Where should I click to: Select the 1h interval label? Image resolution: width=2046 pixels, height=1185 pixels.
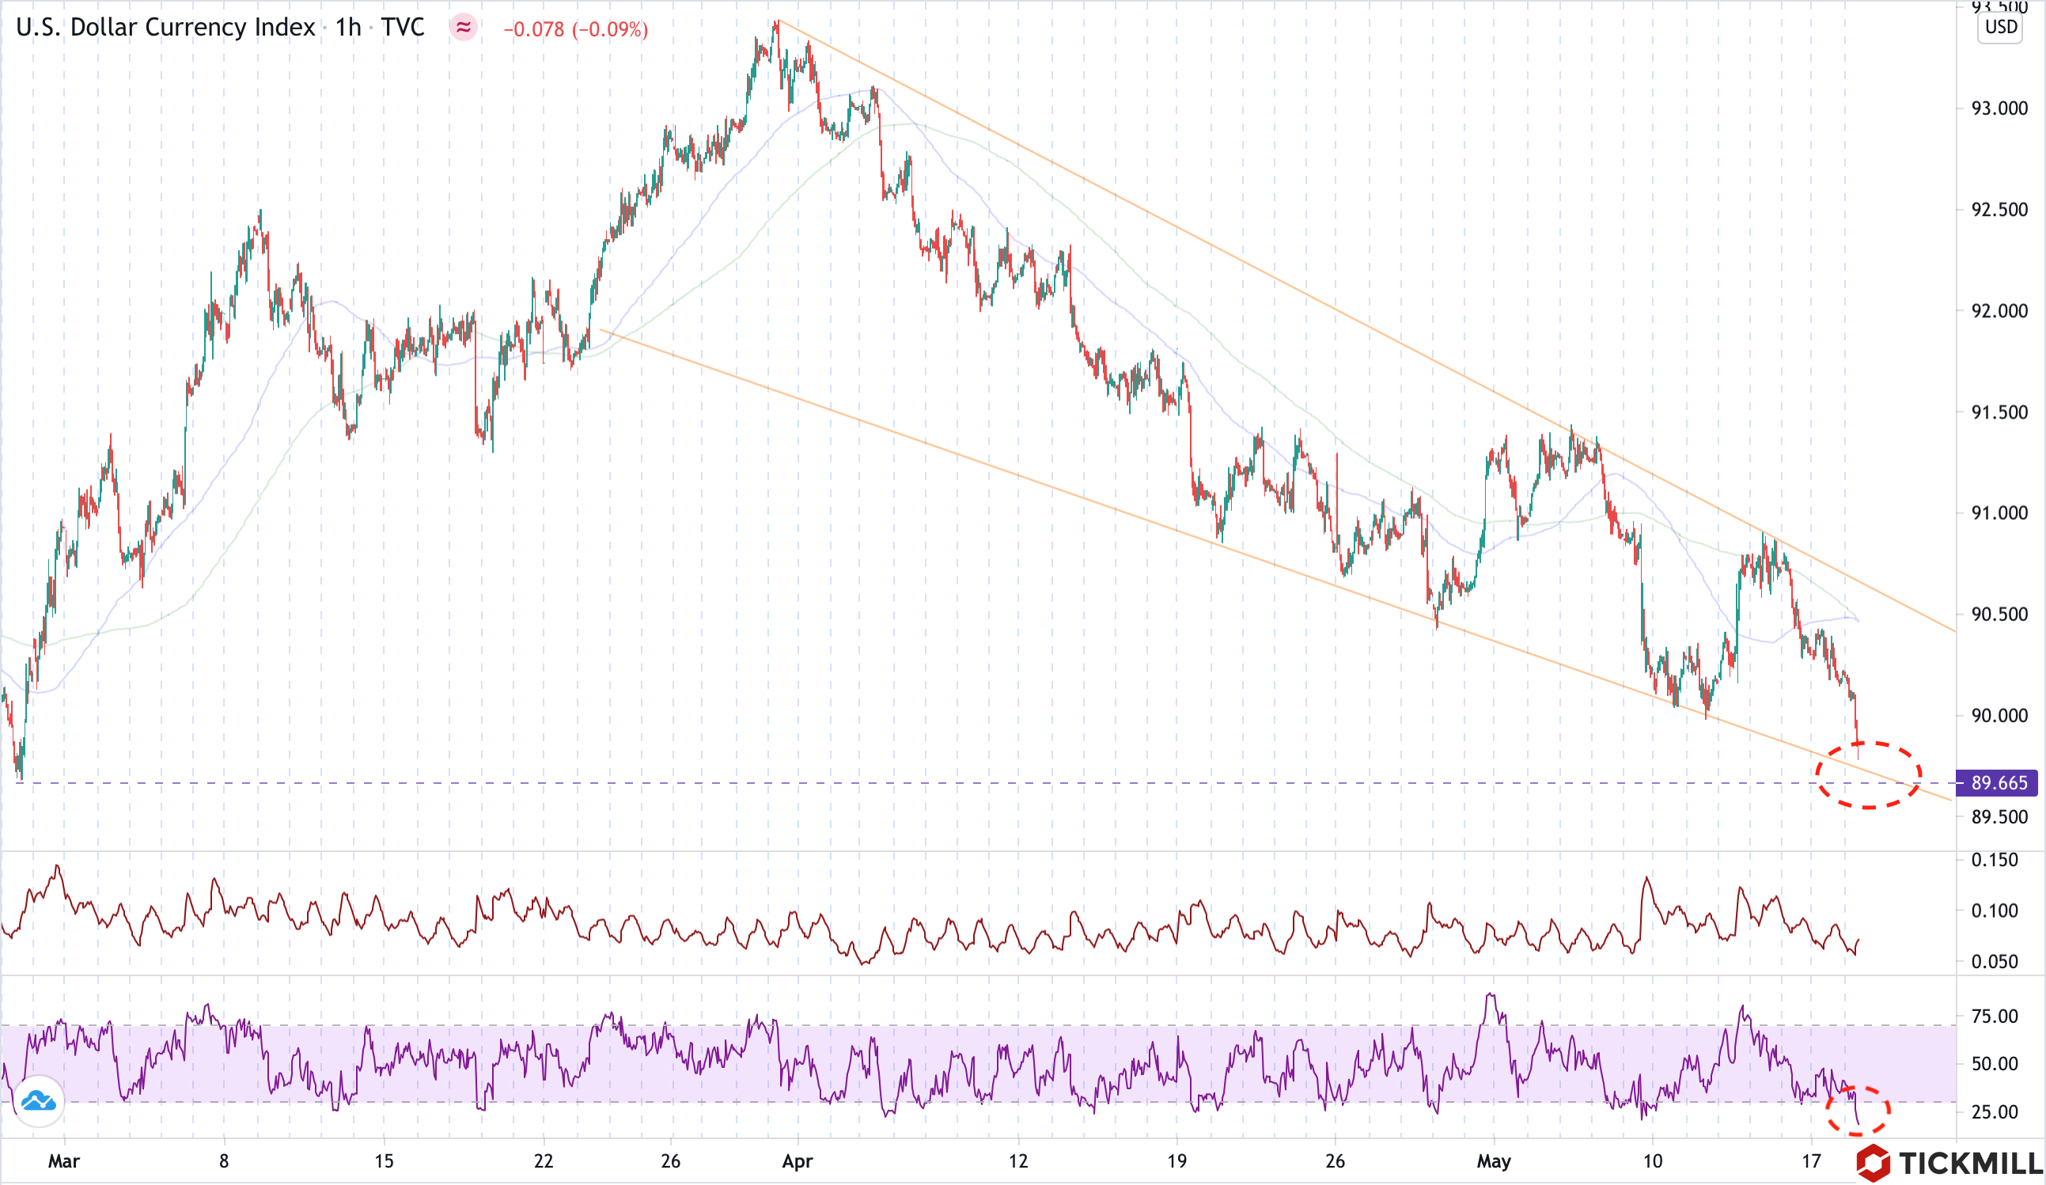348,28
